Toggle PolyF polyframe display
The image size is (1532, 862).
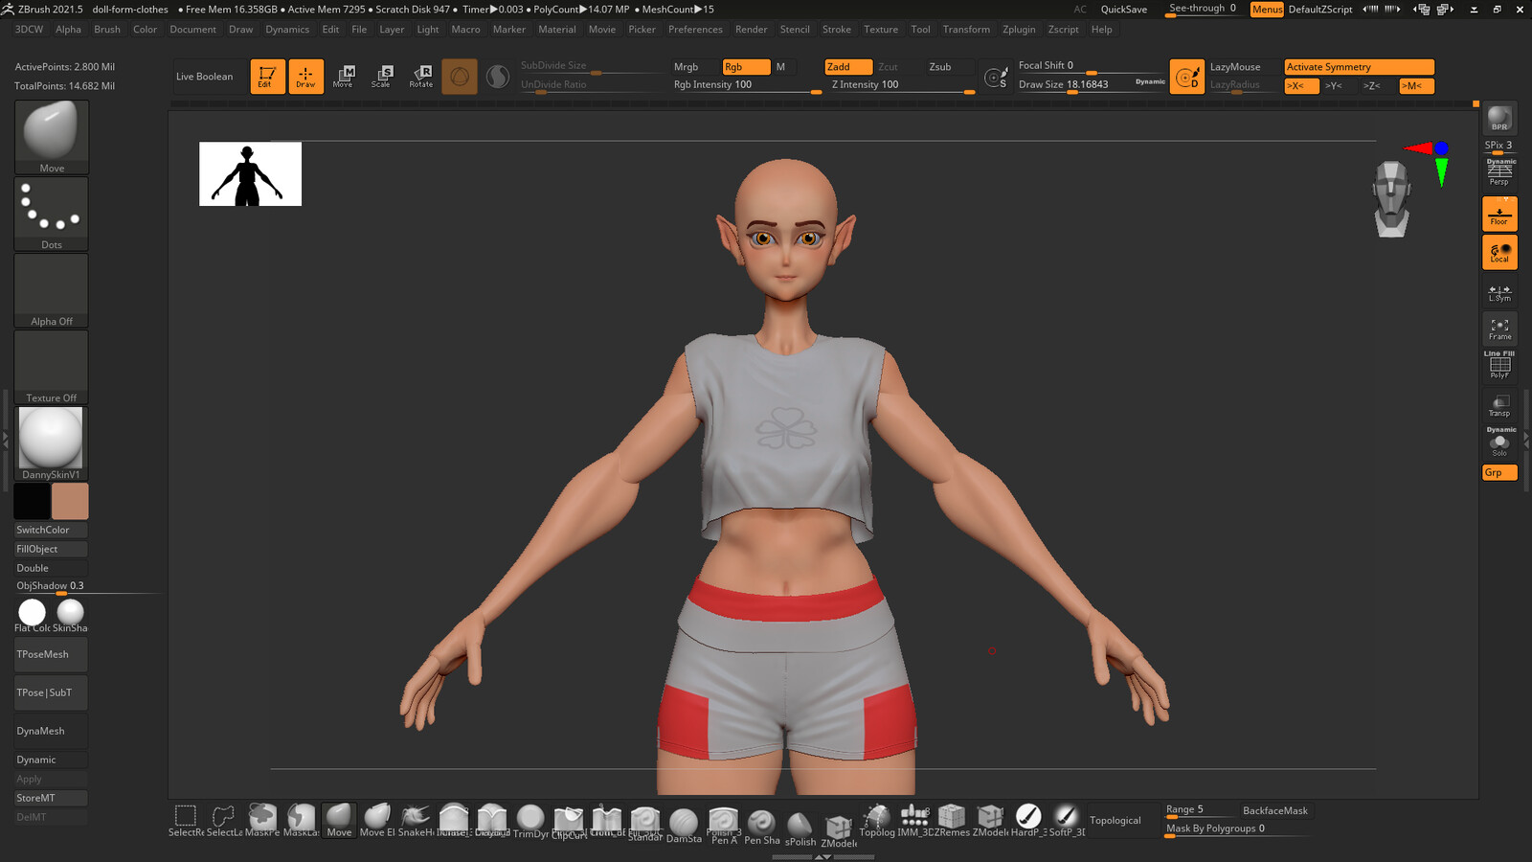coord(1499,366)
